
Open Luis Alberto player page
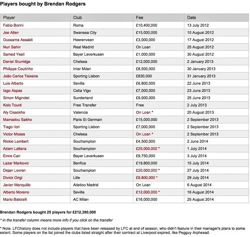coord(13,83)
